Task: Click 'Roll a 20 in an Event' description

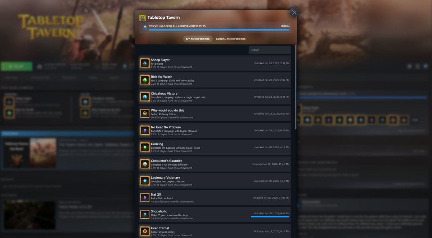Action: pyautogui.click(x=162, y=199)
